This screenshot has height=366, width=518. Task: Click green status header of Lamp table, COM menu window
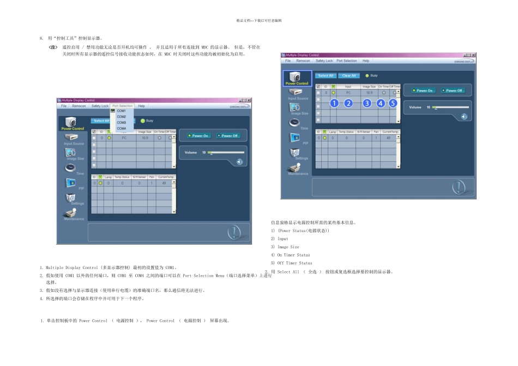(x=100, y=177)
